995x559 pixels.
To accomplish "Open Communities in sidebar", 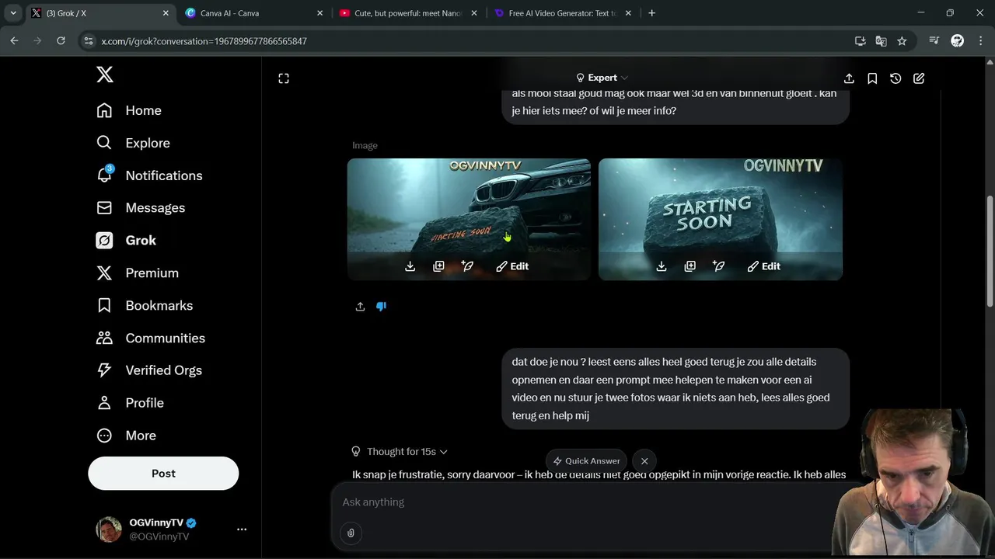I will [x=151, y=339].
